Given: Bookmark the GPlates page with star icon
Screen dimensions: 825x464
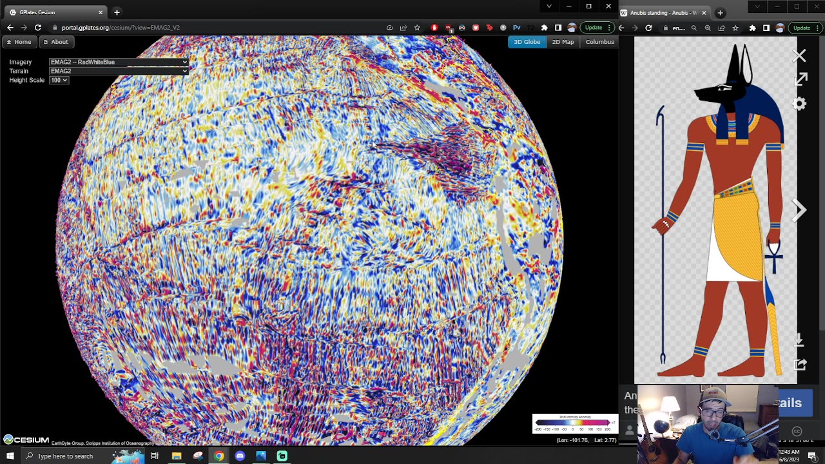Looking at the screenshot, I should coord(417,28).
